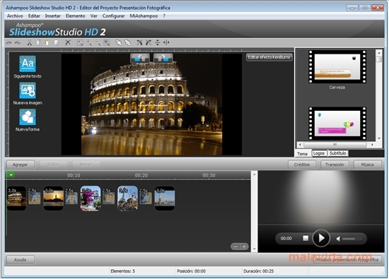Click timeline zoom in plus button
The width and height of the screenshot is (389, 279).
(x=244, y=247)
